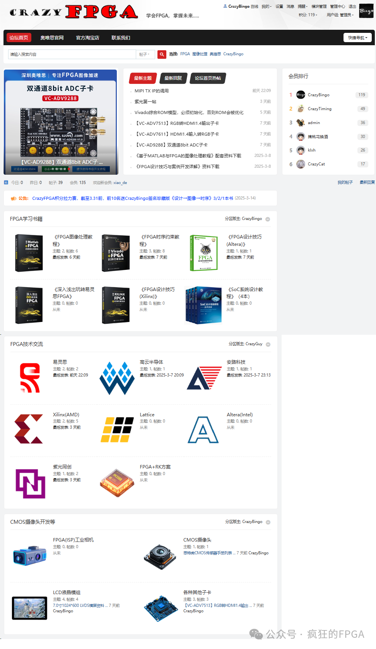
Task: Open the 安路科技 forum logo icon
Action: (204, 378)
